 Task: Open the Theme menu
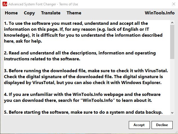74,13
